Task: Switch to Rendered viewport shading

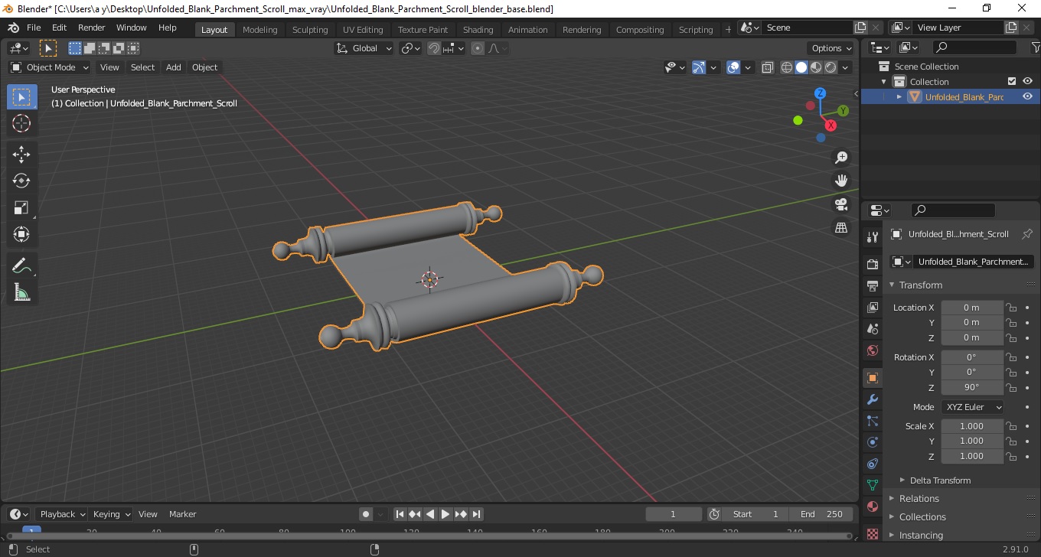Action: (x=831, y=67)
